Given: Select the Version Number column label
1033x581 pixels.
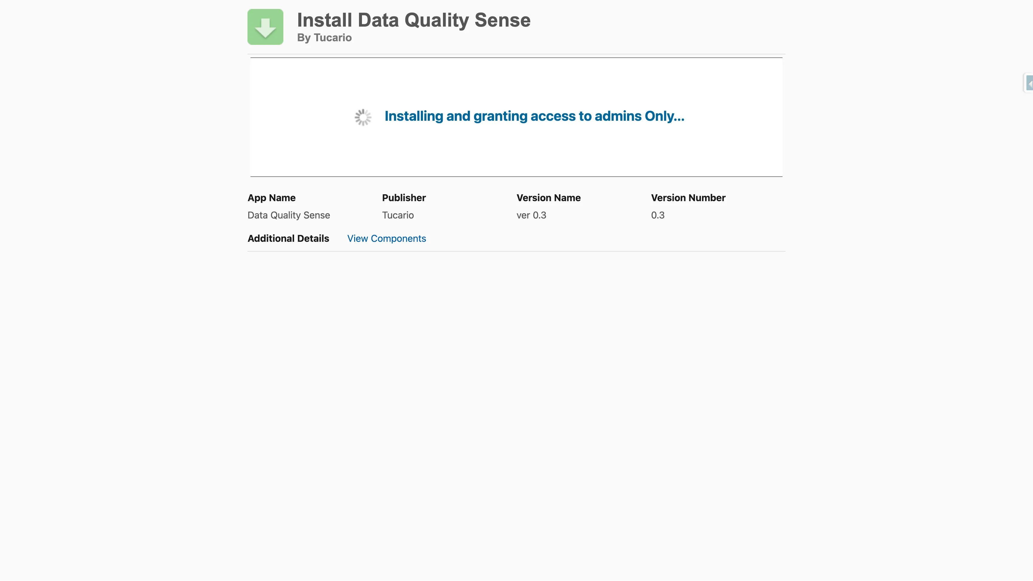Looking at the screenshot, I should click(688, 198).
